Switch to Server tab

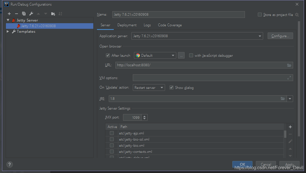click(x=105, y=25)
